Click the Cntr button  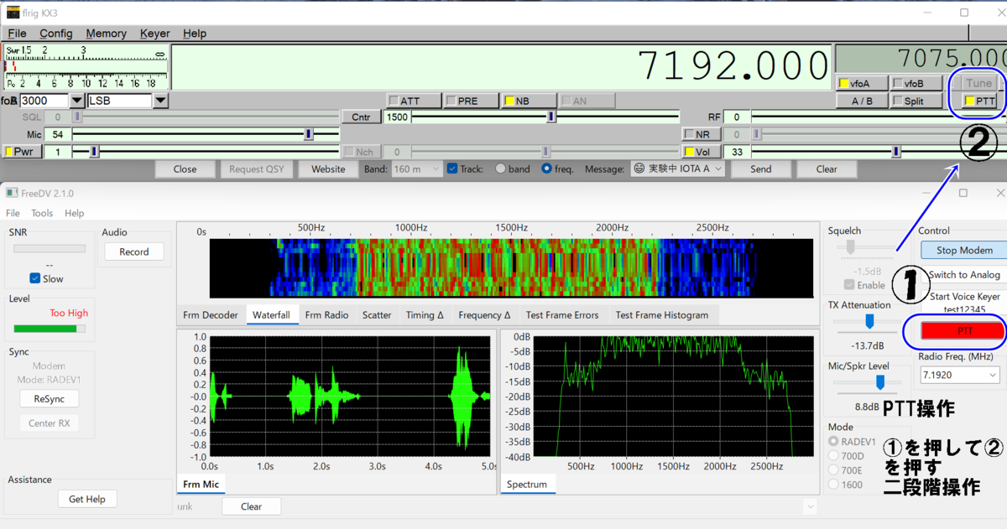tap(361, 117)
